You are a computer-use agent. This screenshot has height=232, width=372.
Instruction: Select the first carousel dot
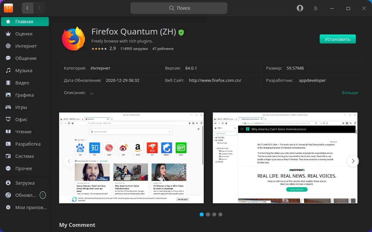201,215
